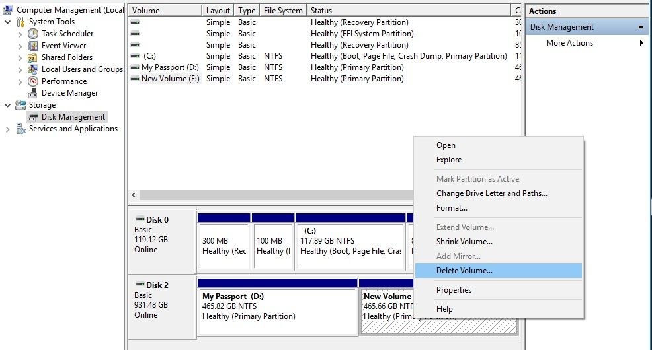652x350 pixels.
Task: Expand Services and Applications node
Action: click(8, 129)
